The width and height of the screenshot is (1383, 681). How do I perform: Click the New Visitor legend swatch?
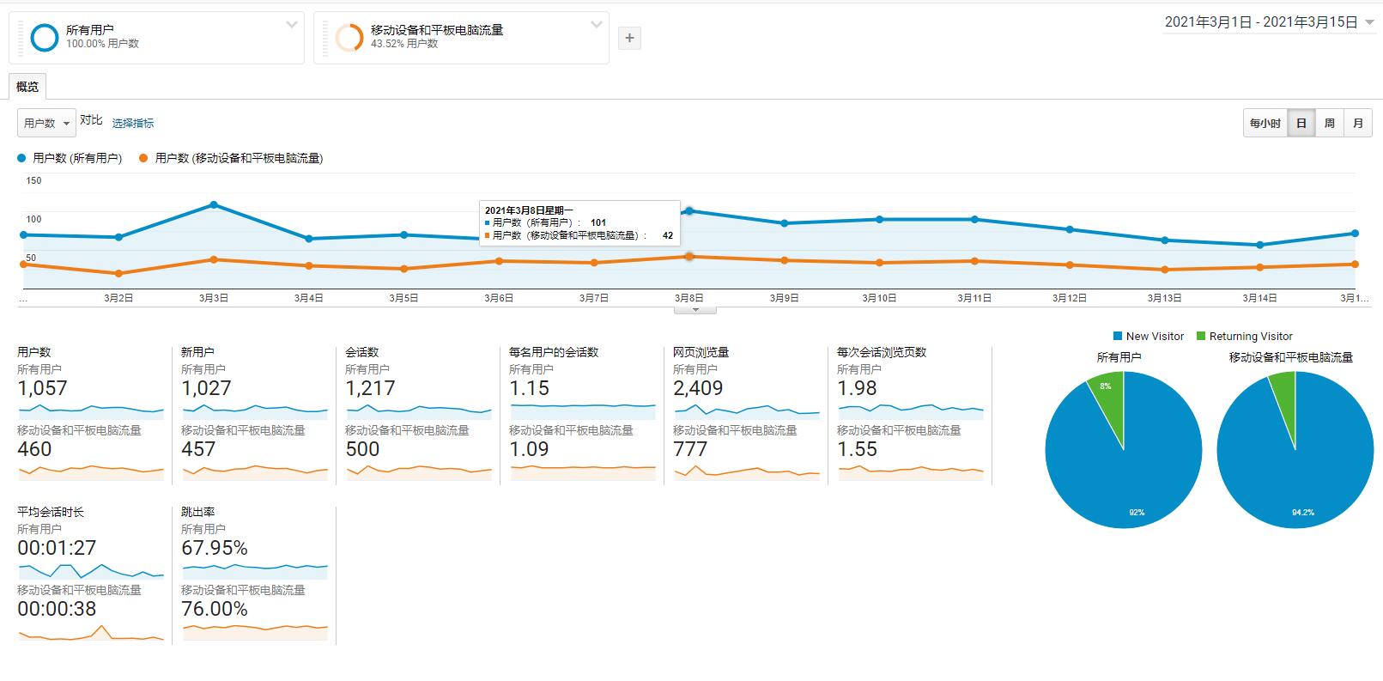pyautogui.click(x=1118, y=336)
